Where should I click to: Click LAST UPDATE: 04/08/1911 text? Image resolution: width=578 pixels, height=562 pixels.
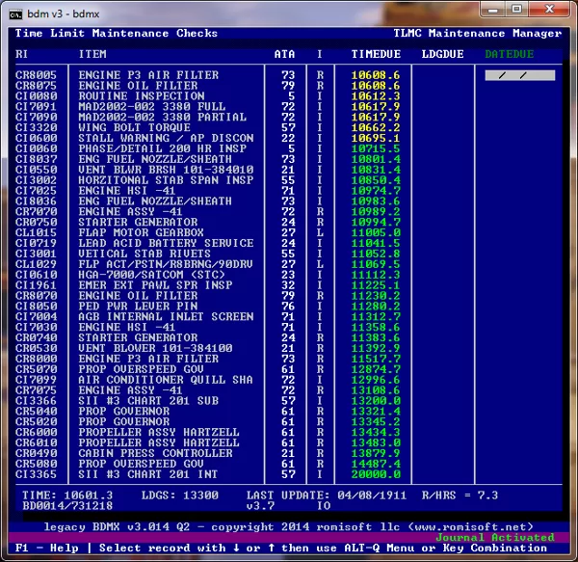(327, 495)
